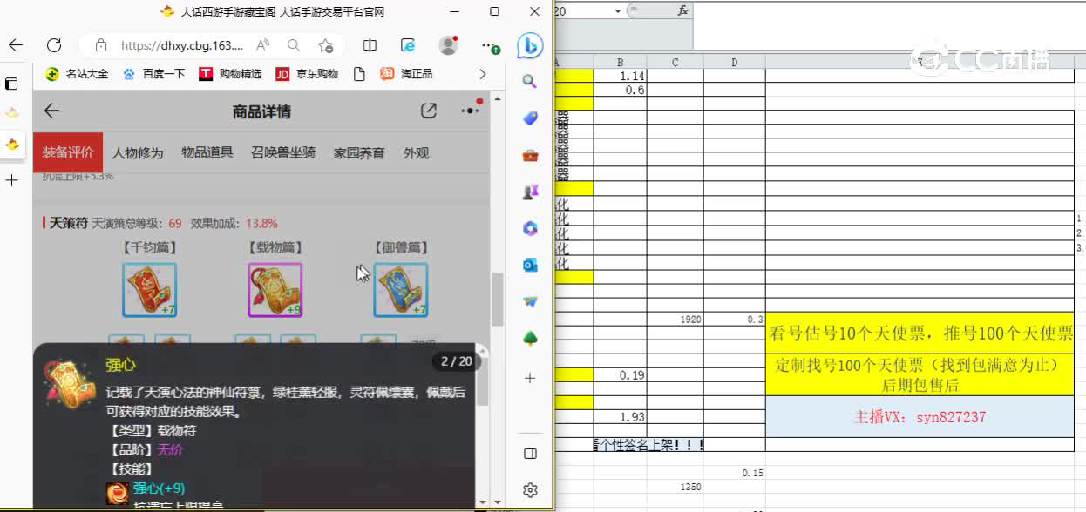
Task: Open the tab actions menu icon
Action: tap(11, 84)
